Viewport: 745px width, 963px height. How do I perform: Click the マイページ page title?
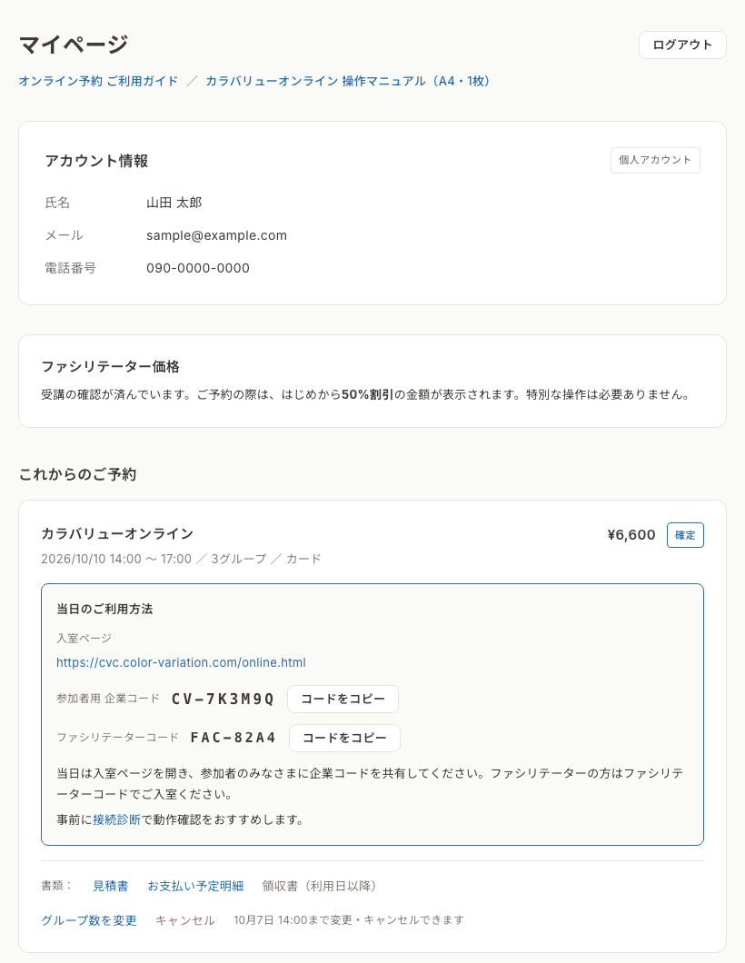[x=73, y=45]
